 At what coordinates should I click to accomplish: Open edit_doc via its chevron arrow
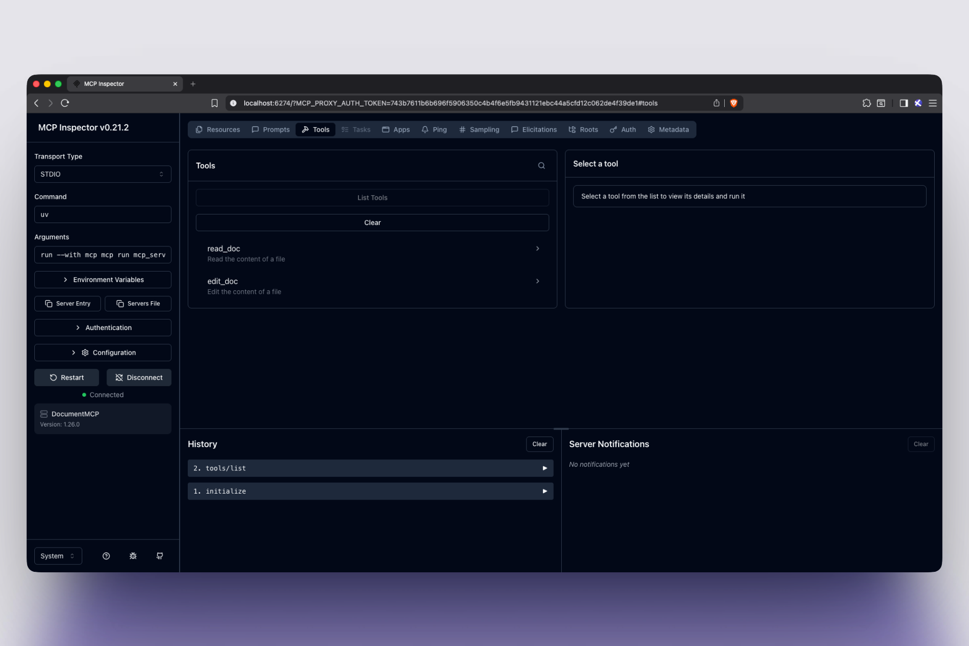pos(537,281)
